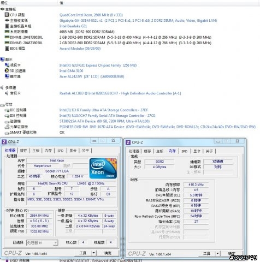Click 工具 button in CPU-Z processor window
Screen dimensions: 260x262
[x=83, y=253]
